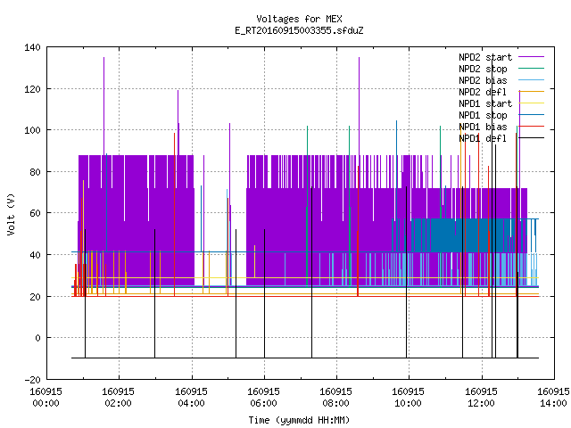Click the NPD1 start legend label

[485, 103]
